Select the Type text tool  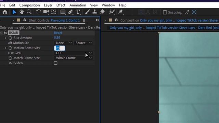pos(78,12)
